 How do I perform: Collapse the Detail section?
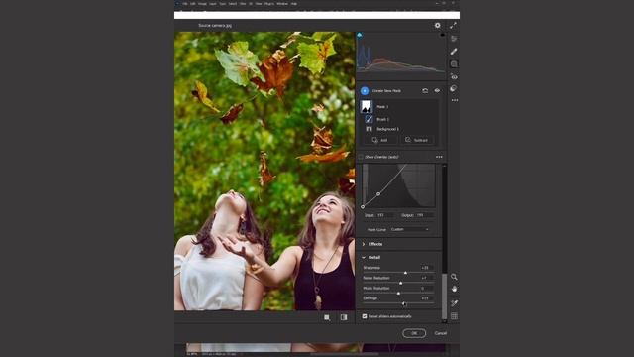[x=364, y=258]
